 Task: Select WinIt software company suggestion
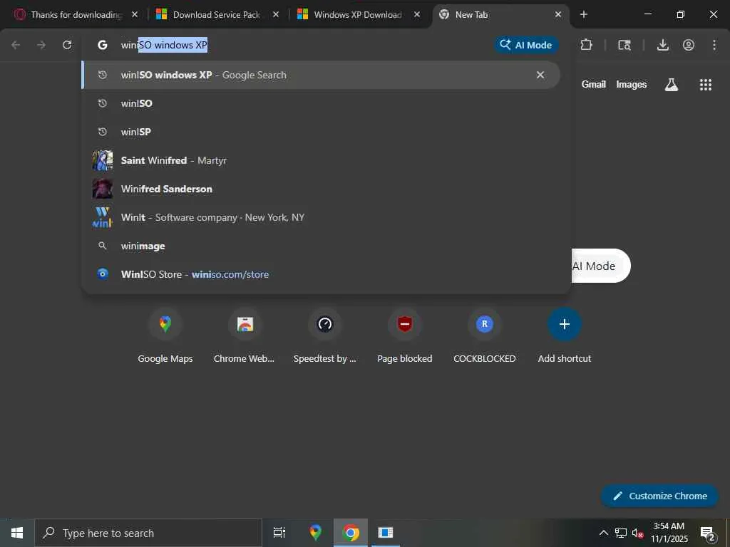321,217
